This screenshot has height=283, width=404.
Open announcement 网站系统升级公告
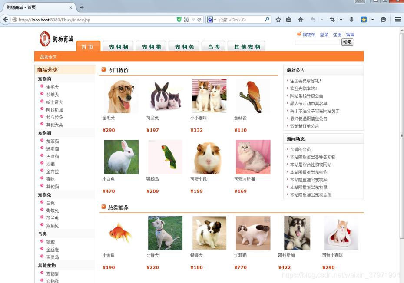(x=306, y=96)
